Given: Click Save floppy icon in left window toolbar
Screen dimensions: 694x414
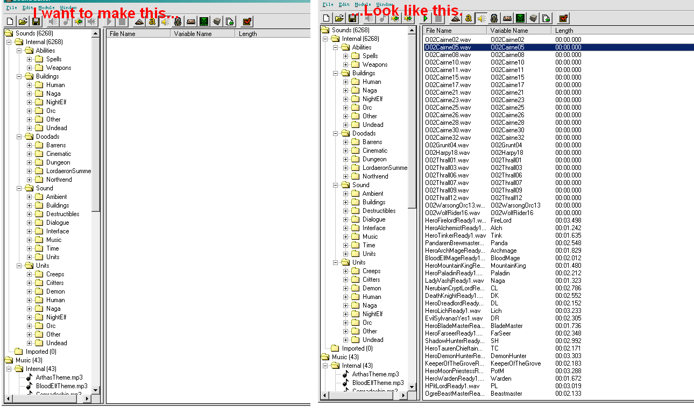Looking at the screenshot, I should tap(36, 22).
